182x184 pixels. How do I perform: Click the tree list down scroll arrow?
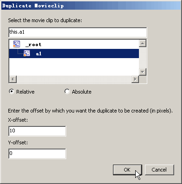click(143, 71)
